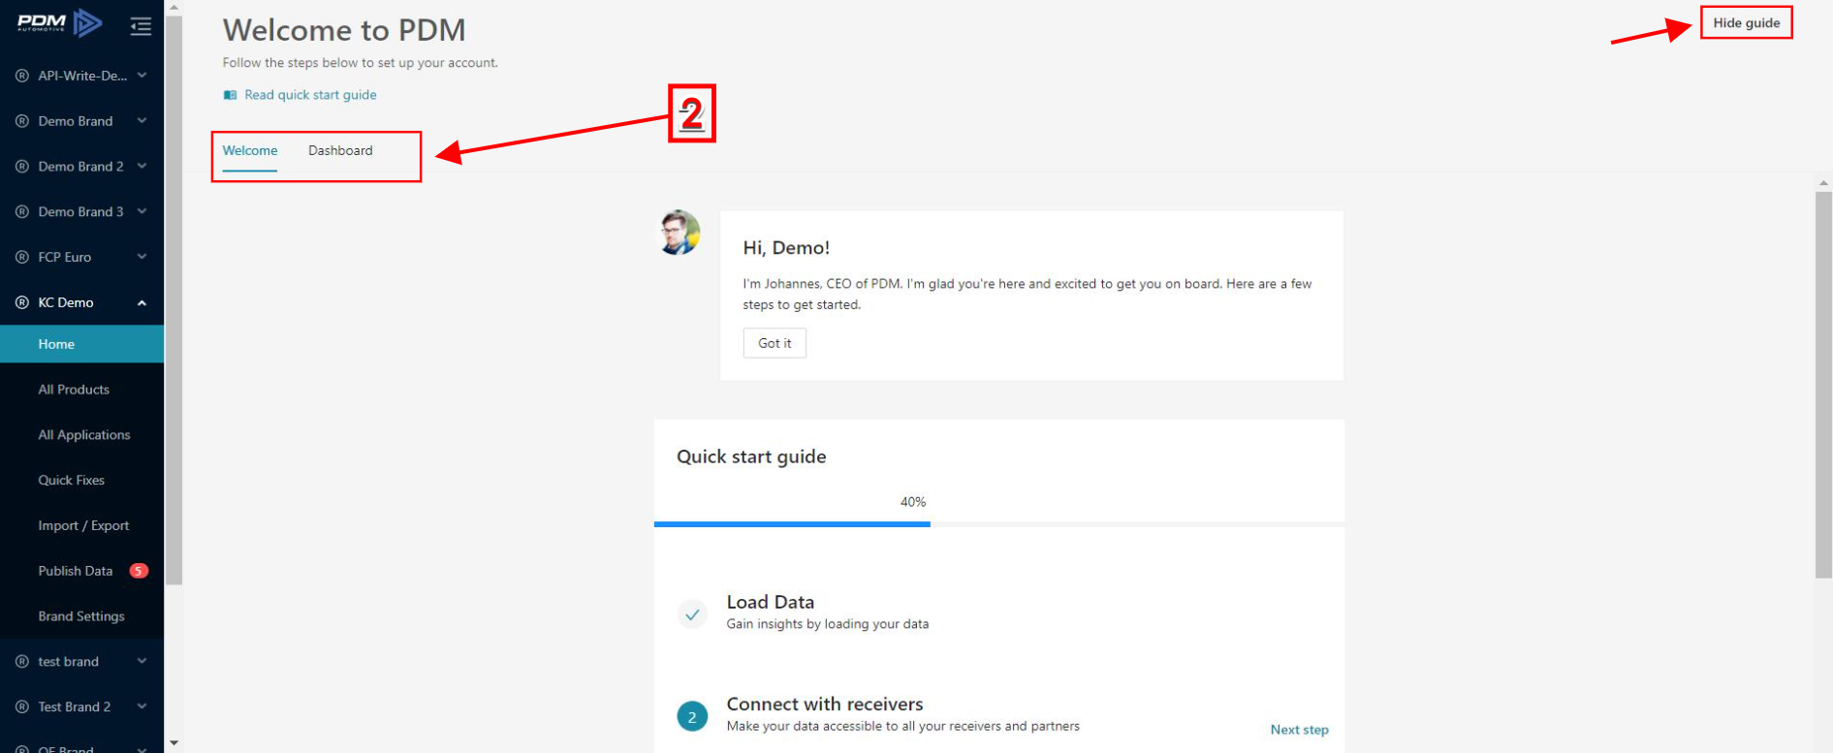Click the registered icon beside KC Demo
The height and width of the screenshot is (753, 1833).
pyautogui.click(x=22, y=302)
